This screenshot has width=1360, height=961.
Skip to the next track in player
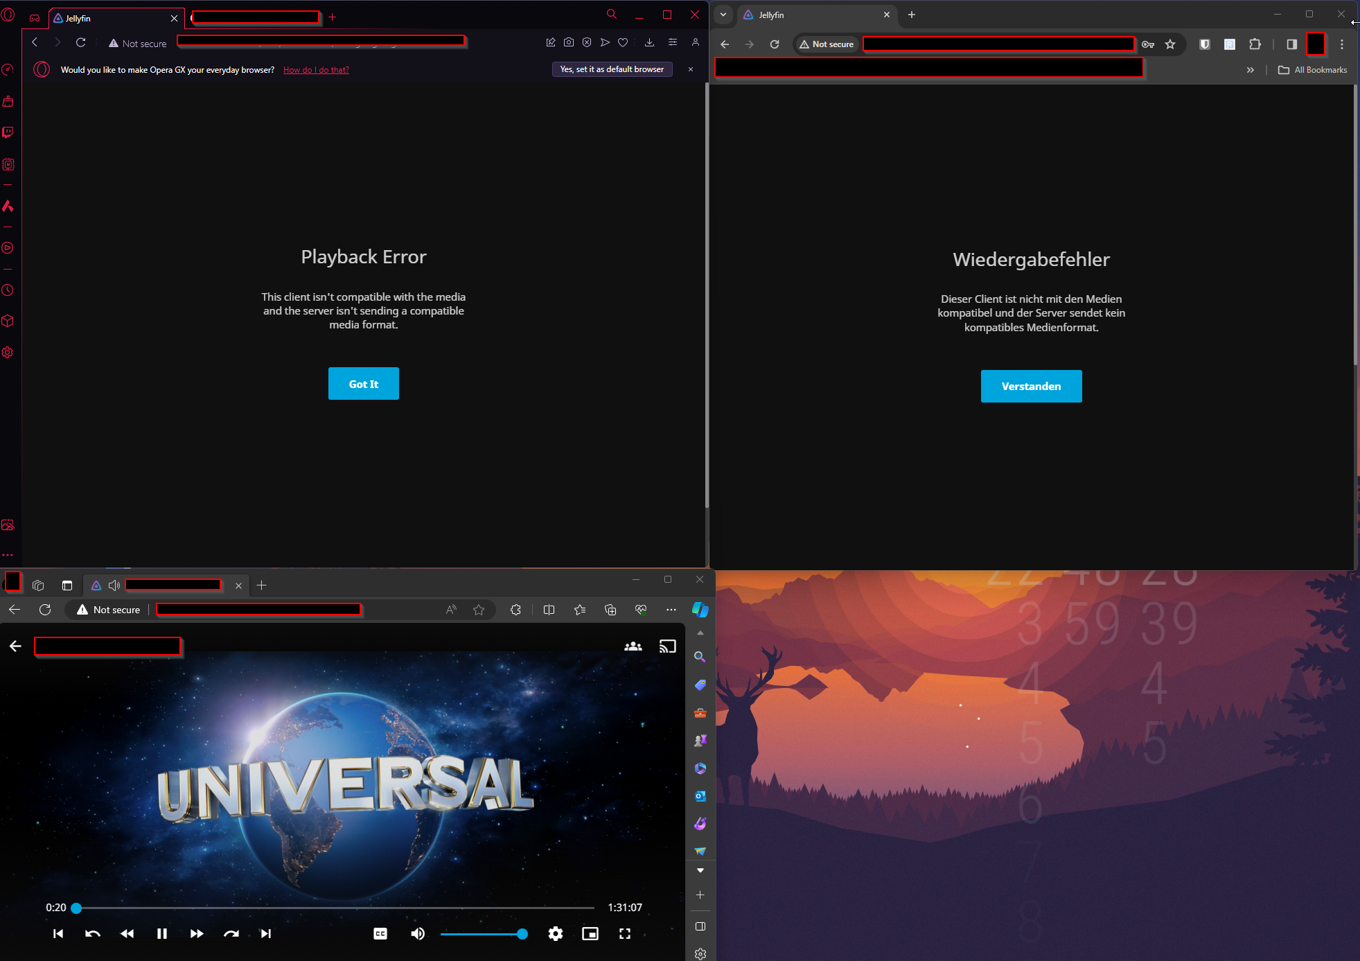pyautogui.click(x=266, y=933)
